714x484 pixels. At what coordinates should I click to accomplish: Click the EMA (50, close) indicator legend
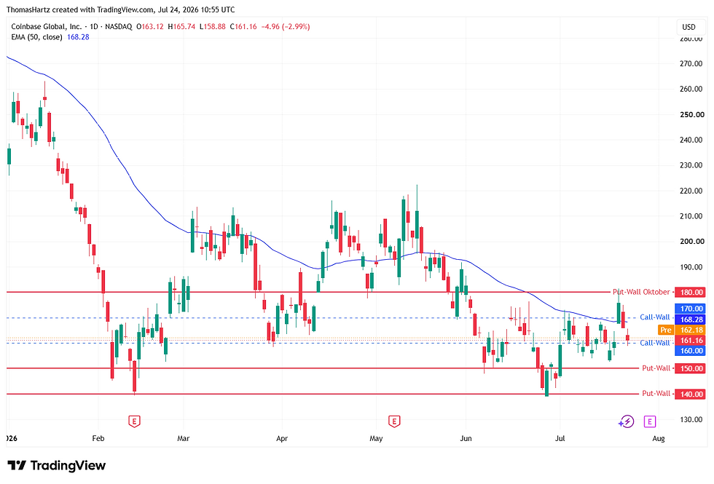pyautogui.click(x=36, y=37)
